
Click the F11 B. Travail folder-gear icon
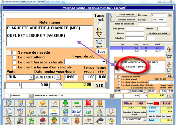click(x=32, y=112)
